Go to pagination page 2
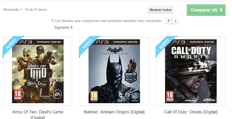Screen dimensions: 232x119 coord(176,21)
